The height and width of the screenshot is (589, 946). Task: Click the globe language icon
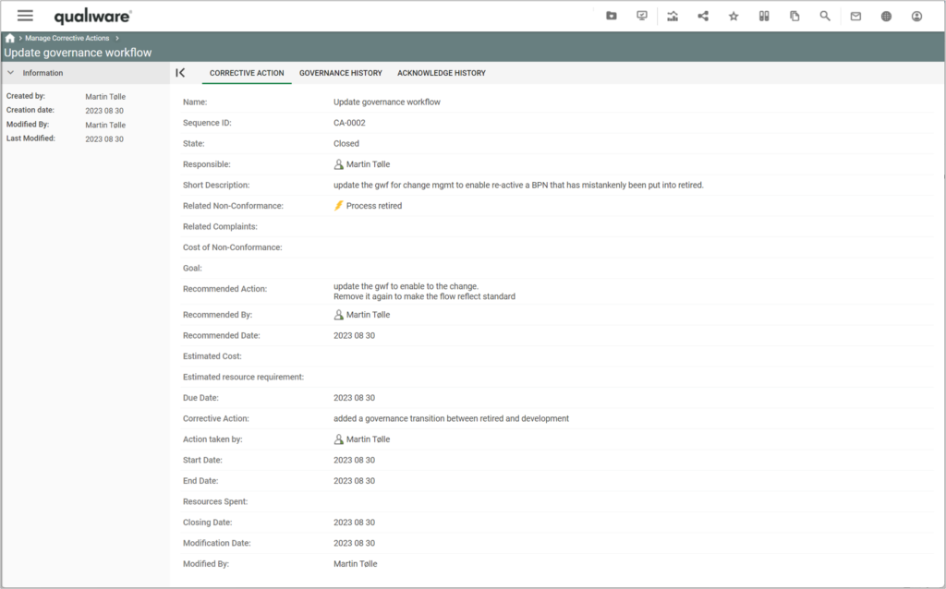[886, 16]
